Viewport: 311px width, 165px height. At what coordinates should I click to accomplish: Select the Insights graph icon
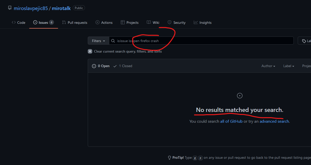(195, 22)
